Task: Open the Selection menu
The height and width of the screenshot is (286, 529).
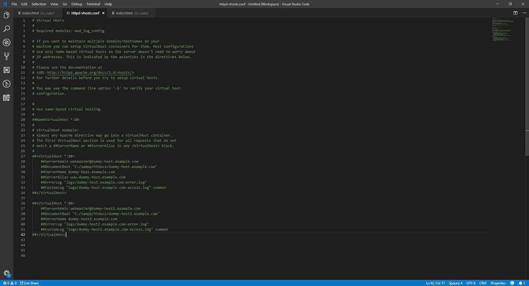Action: 39,4
